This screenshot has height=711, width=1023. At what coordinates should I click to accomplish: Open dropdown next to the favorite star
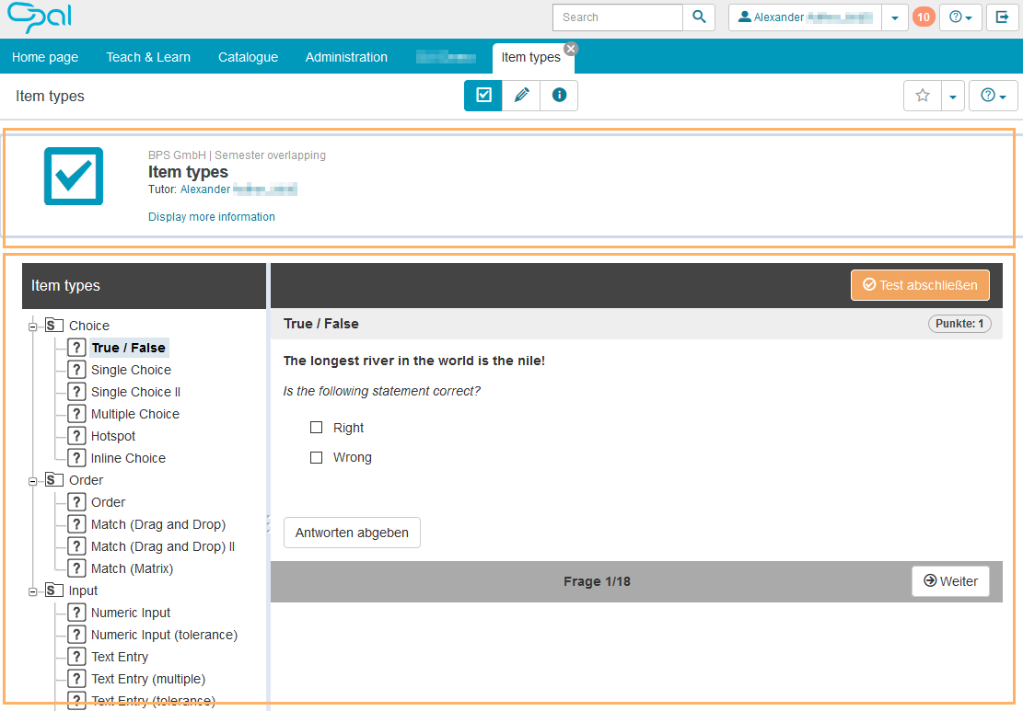pyautogui.click(x=952, y=96)
